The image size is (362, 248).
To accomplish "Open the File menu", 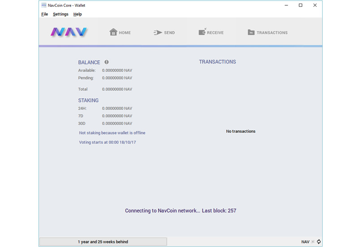I will click(x=44, y=14).
